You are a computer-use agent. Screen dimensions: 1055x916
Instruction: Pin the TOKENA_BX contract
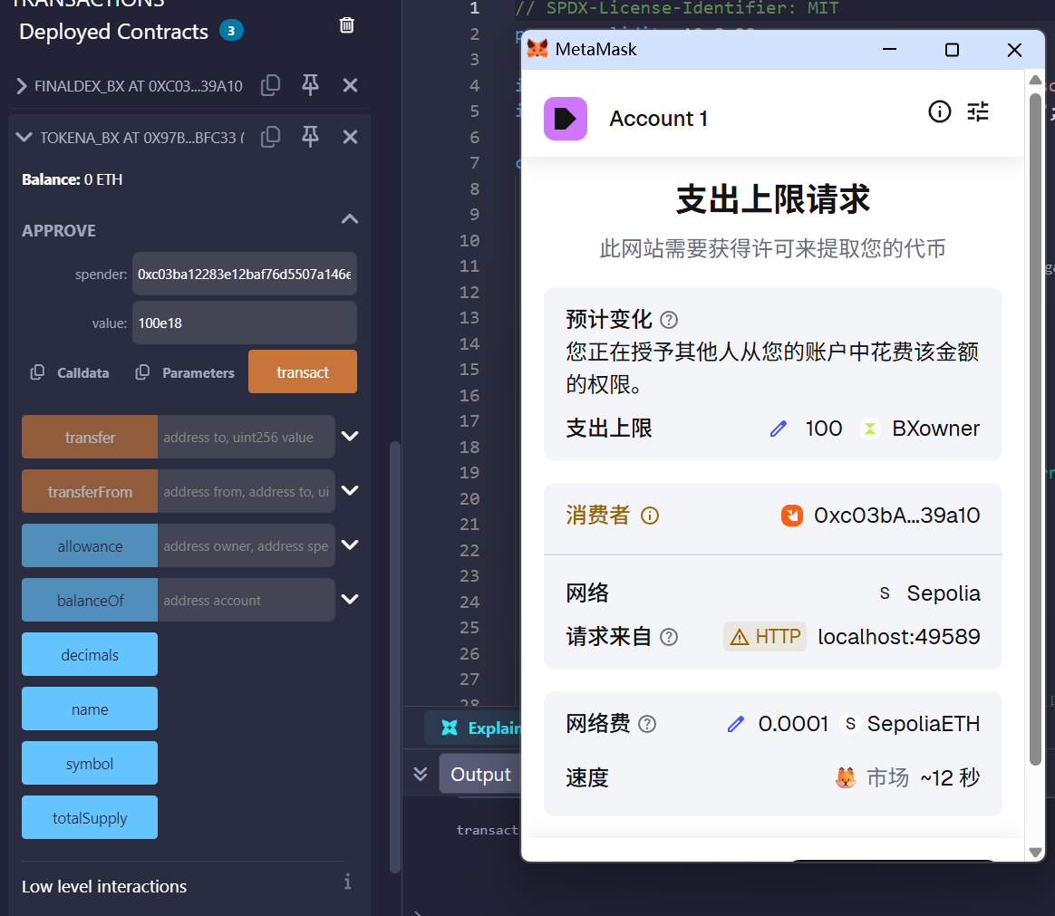310,138
